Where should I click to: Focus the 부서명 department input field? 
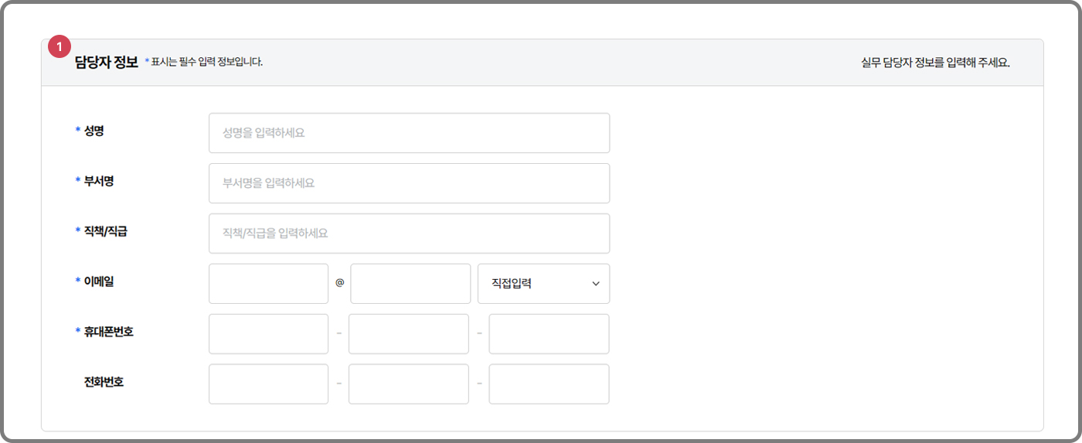[x=409, y=183]
